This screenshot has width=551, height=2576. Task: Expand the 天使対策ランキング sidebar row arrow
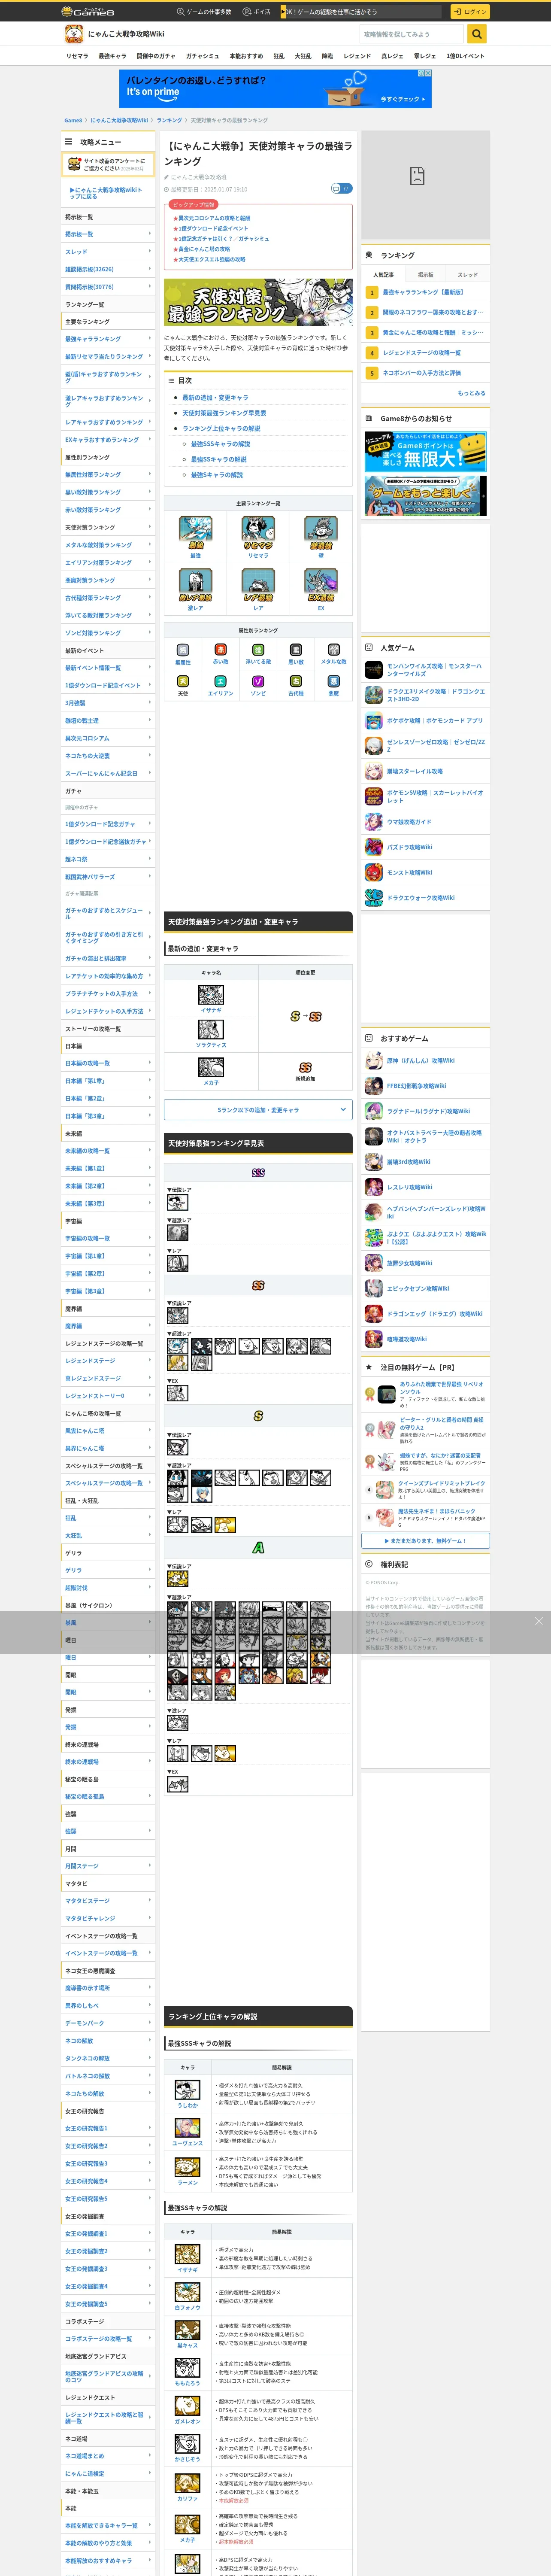(150, 527)
